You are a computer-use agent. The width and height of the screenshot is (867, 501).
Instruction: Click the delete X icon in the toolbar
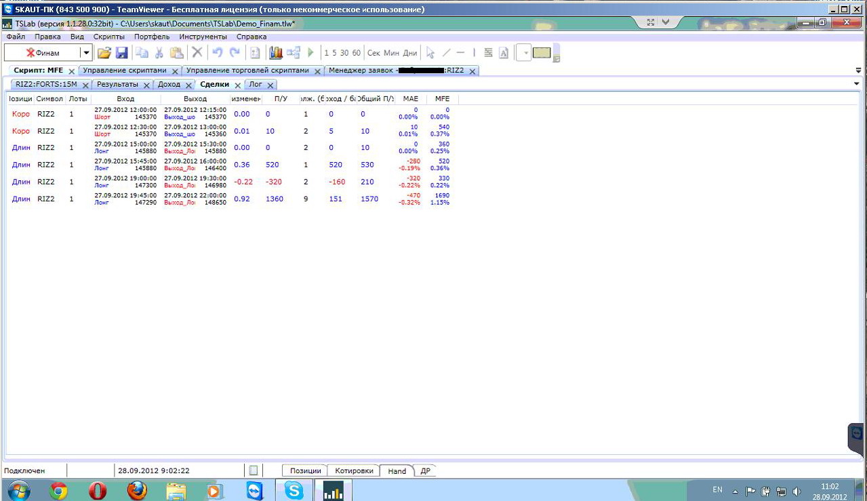click(x=197, y=53)
